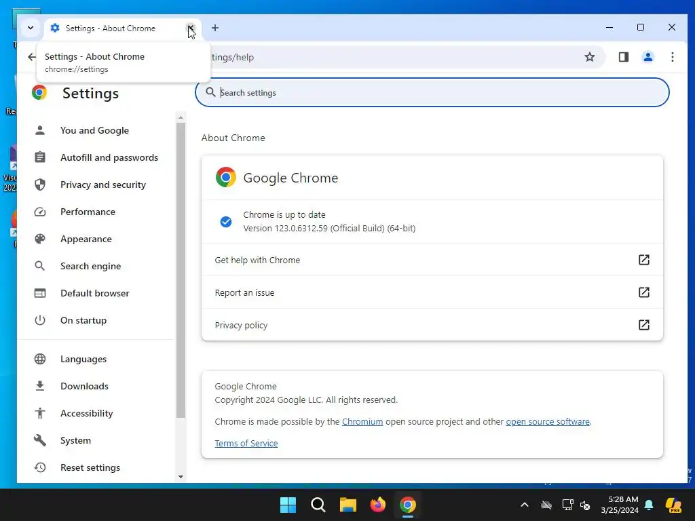
Task: Open the notification bell icon
Action: click(649, 505)
